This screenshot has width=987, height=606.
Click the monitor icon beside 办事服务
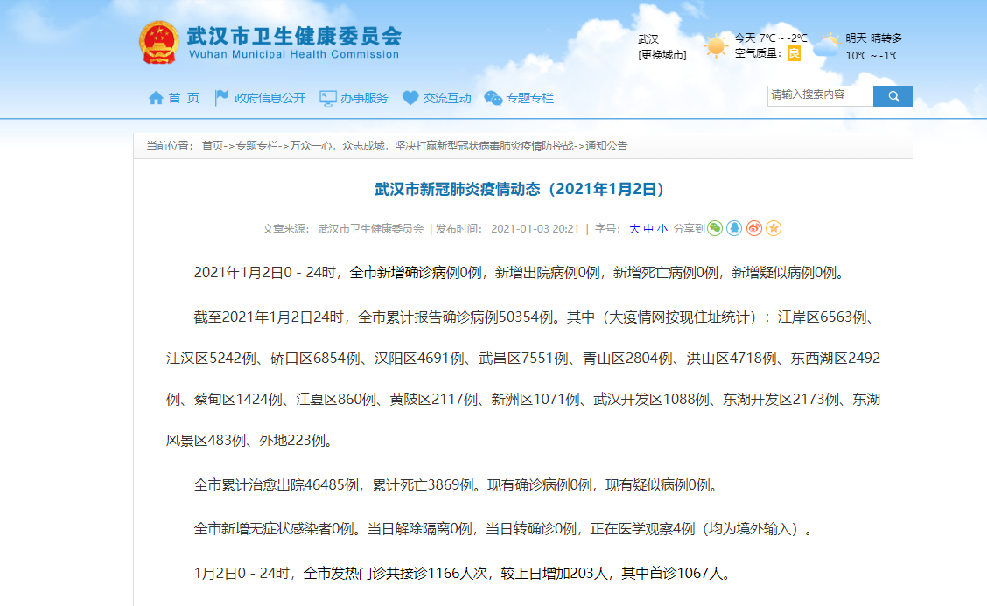pyautogui.click(x=326, y=97)
